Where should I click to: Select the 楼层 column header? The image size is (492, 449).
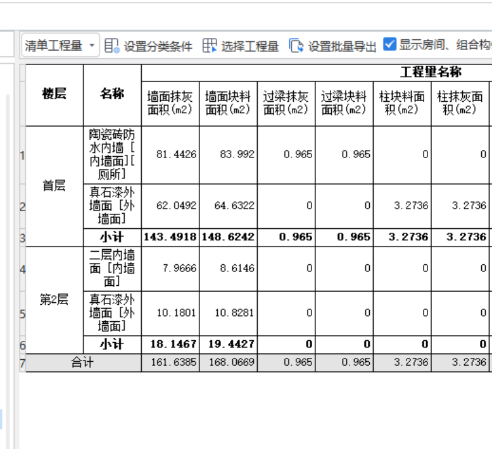(54, 95)
